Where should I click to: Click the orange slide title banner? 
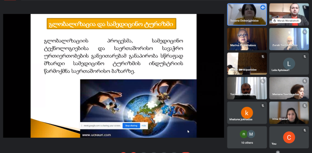click(x=112, y=24)
